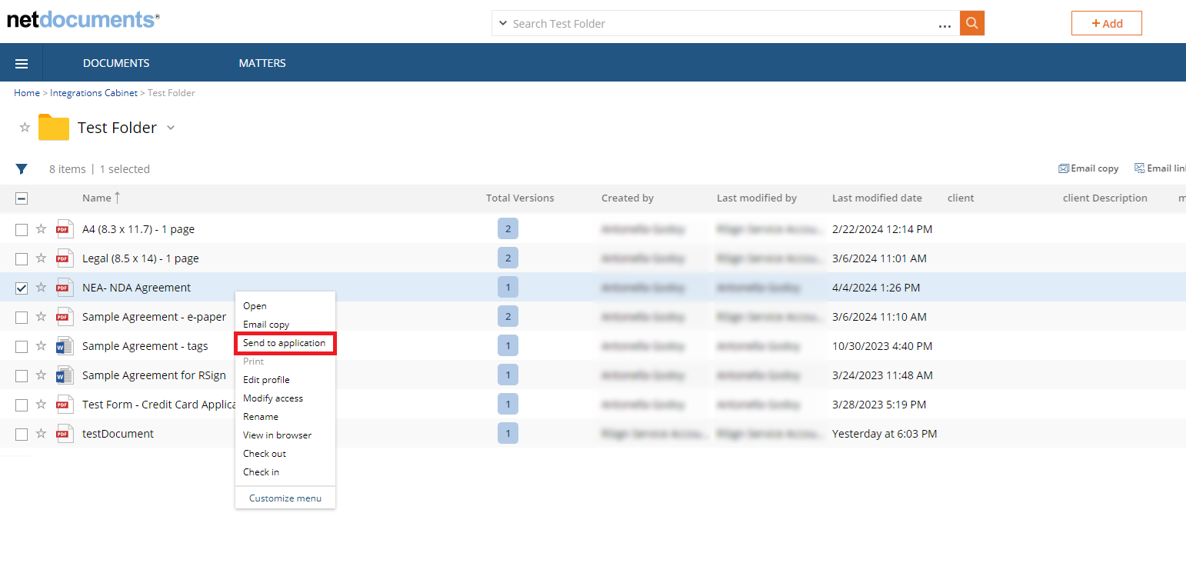Star the Sample Agreement for RSign row

pos(42,375)
